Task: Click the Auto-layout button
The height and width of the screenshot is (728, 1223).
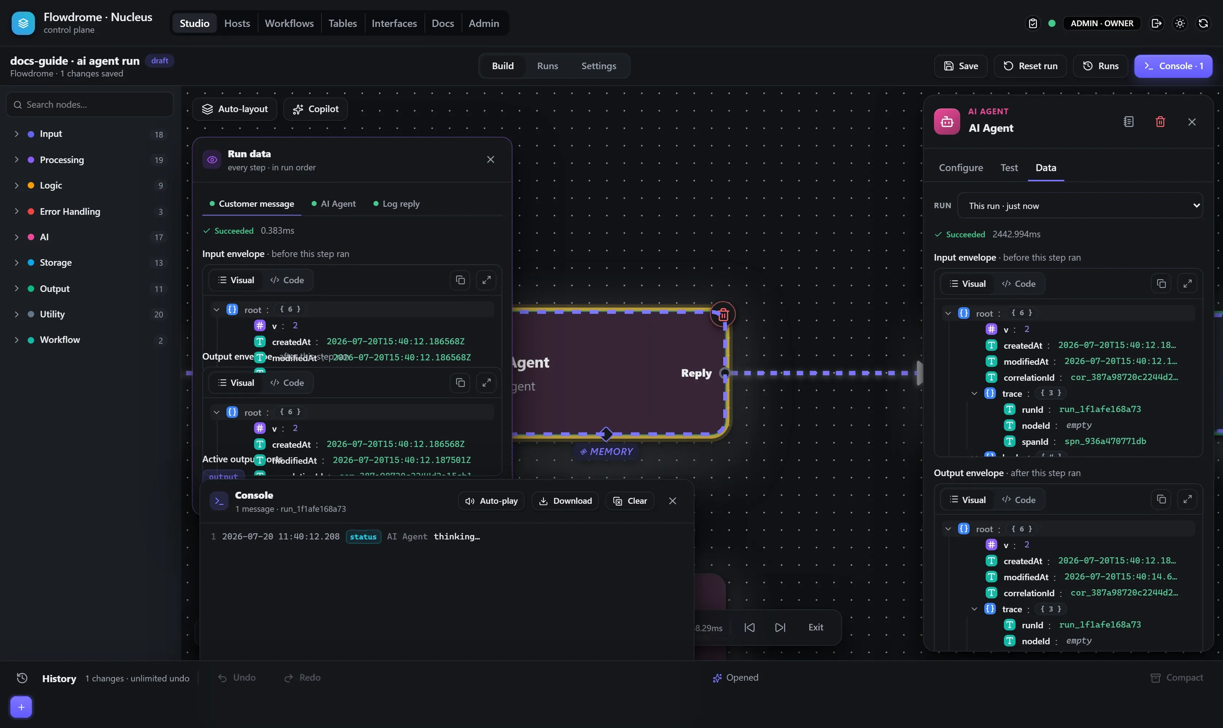Action: click(x=234, y=109)
